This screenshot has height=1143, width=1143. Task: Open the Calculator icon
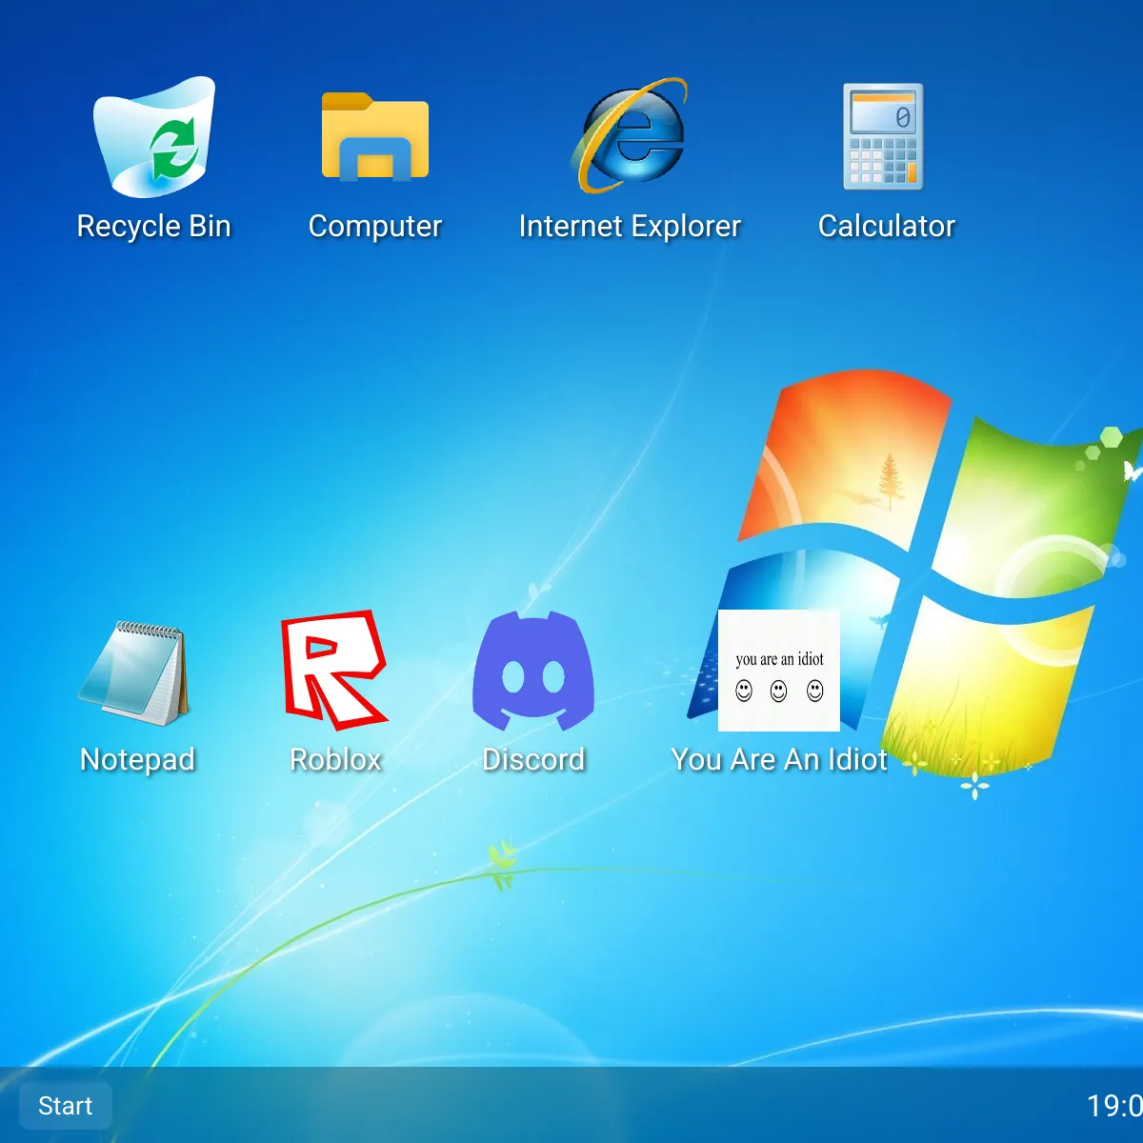885,136
